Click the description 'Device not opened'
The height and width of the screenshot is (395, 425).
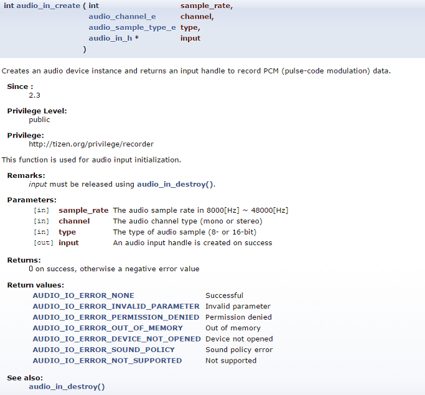(x=239, y=339)
